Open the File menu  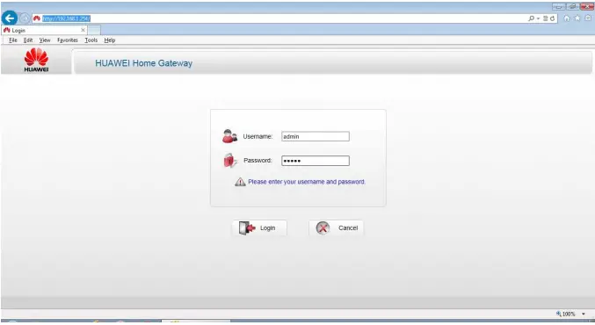point(13,40)
